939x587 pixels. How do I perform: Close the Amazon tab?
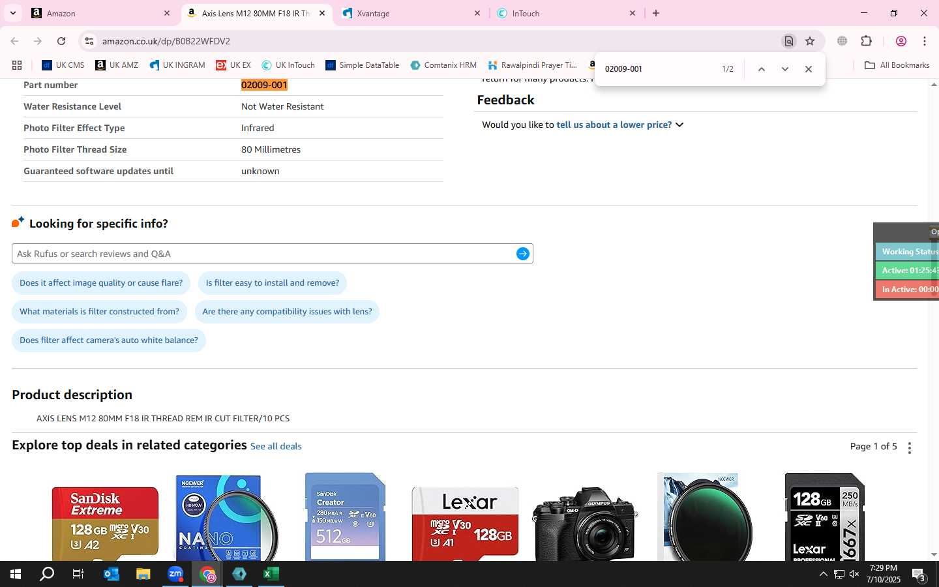click(x=167, y=13)
